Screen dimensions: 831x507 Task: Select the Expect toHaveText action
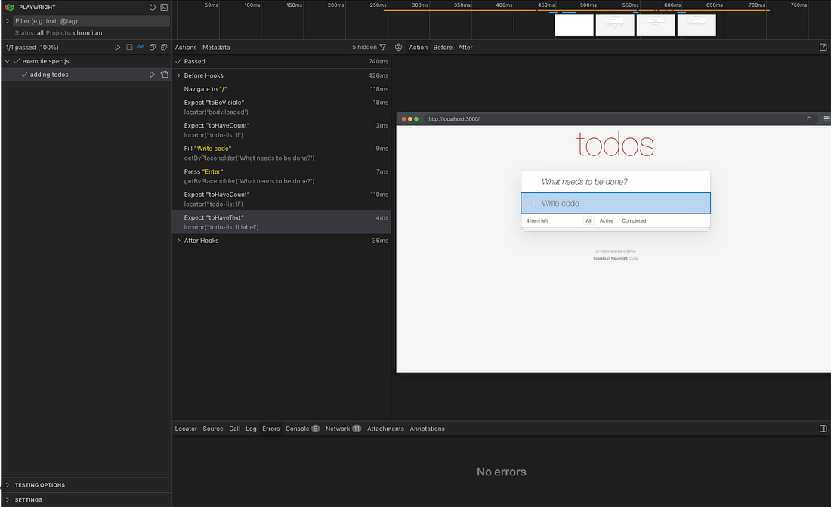pyautogui.click(x=282, y=223)
